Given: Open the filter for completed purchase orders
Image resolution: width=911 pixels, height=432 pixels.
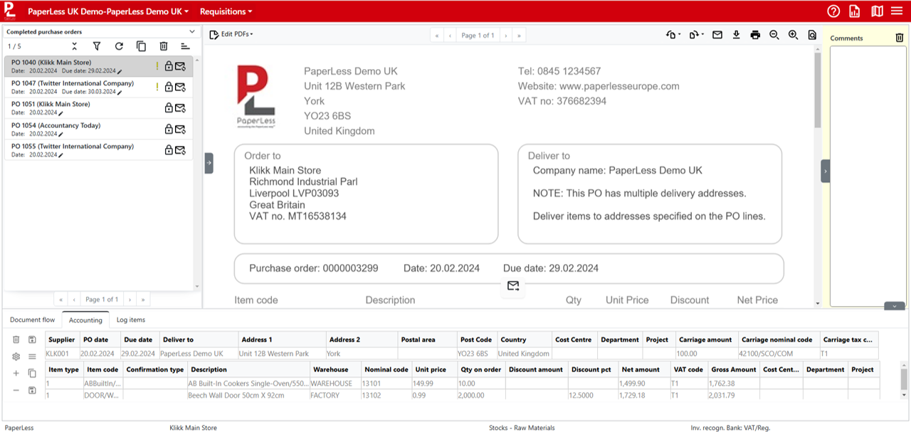Looking at the screenshot, I should pyautogui.click(x=97, y=46).
